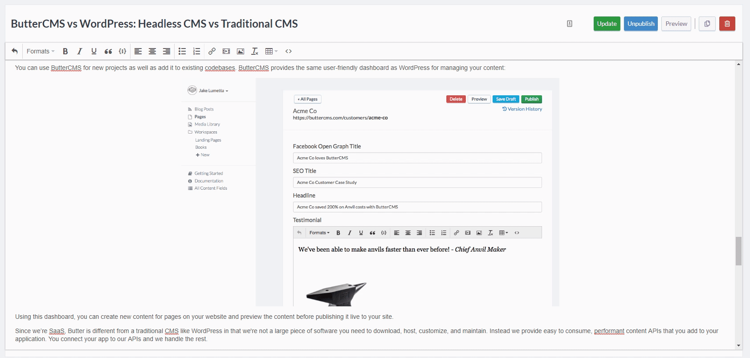The image size is (750, 358).
Task: Place cursor in "Using this dashboard" paragraph
Action: (204, 317)
